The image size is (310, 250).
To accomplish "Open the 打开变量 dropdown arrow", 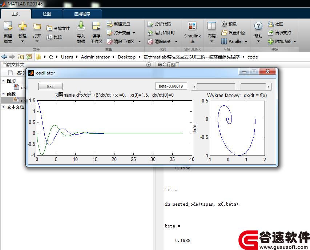I will (x=134, y=33).
